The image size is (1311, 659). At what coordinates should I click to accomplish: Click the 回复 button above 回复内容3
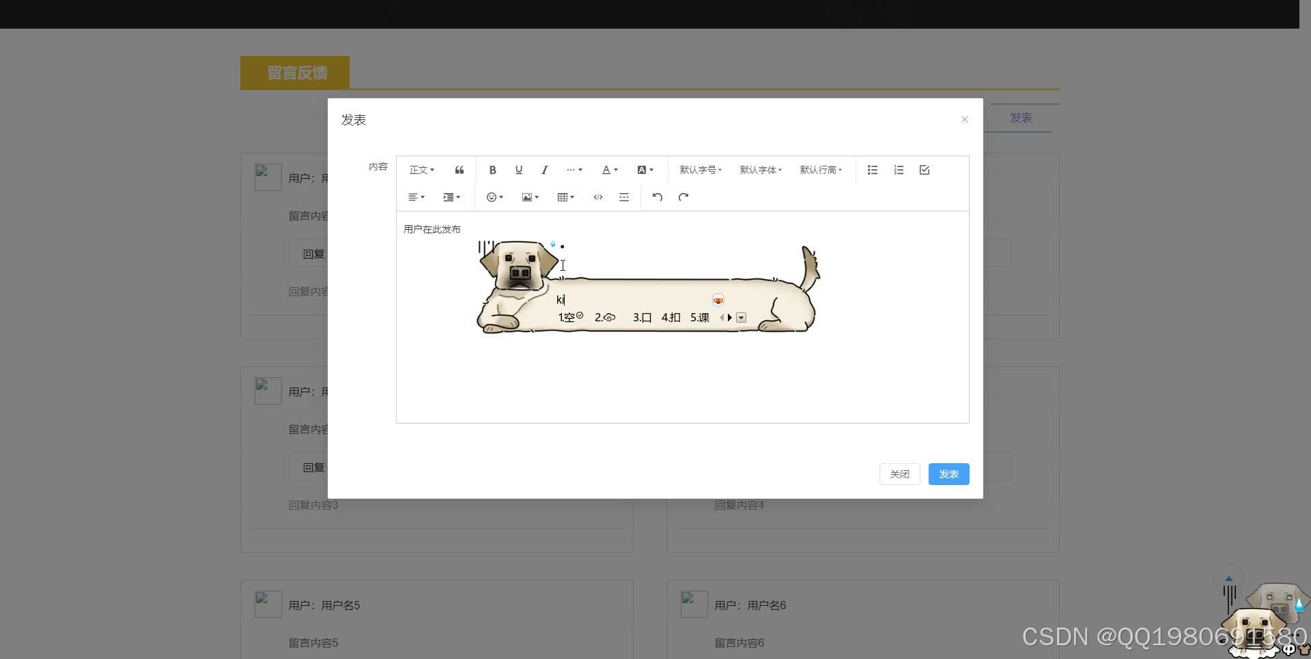point(313,467)
